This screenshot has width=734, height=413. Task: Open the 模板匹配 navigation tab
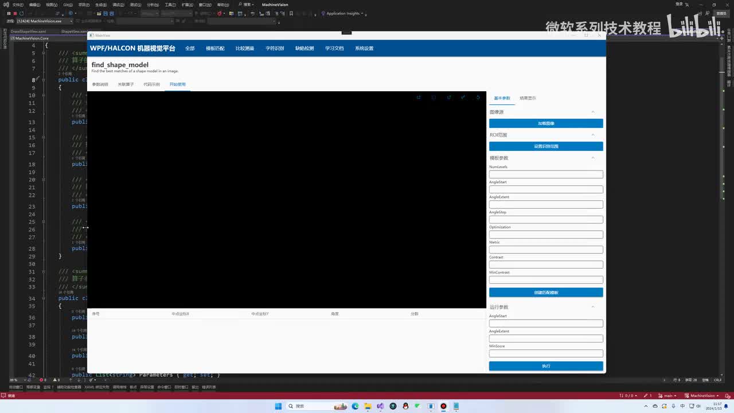[215, 48]
